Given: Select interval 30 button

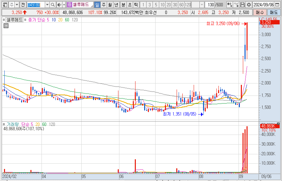Looking at the screenshot, I should (175, 5).
